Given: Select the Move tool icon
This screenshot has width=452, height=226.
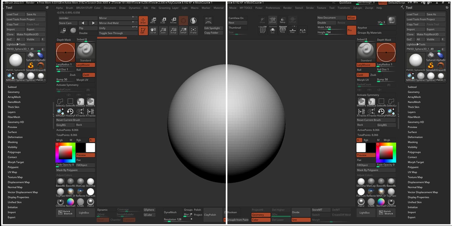Looking at the screenshot, I should [x=153, y=20].
